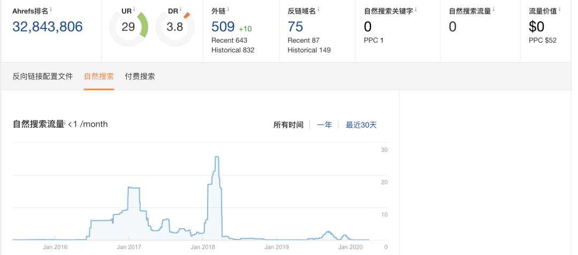Open the 509 backlinks count link
The width and height of the screenshot is (578, 255).
click(223, 27)
